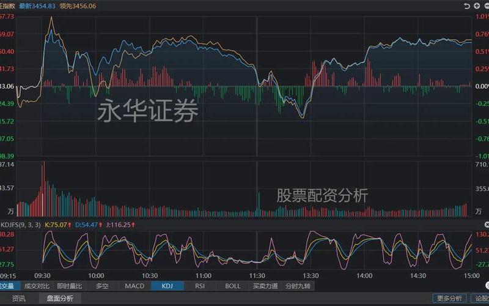489x306 pixels.
Task: Click the 0.00% axis label
Action: tap(482, 86)
